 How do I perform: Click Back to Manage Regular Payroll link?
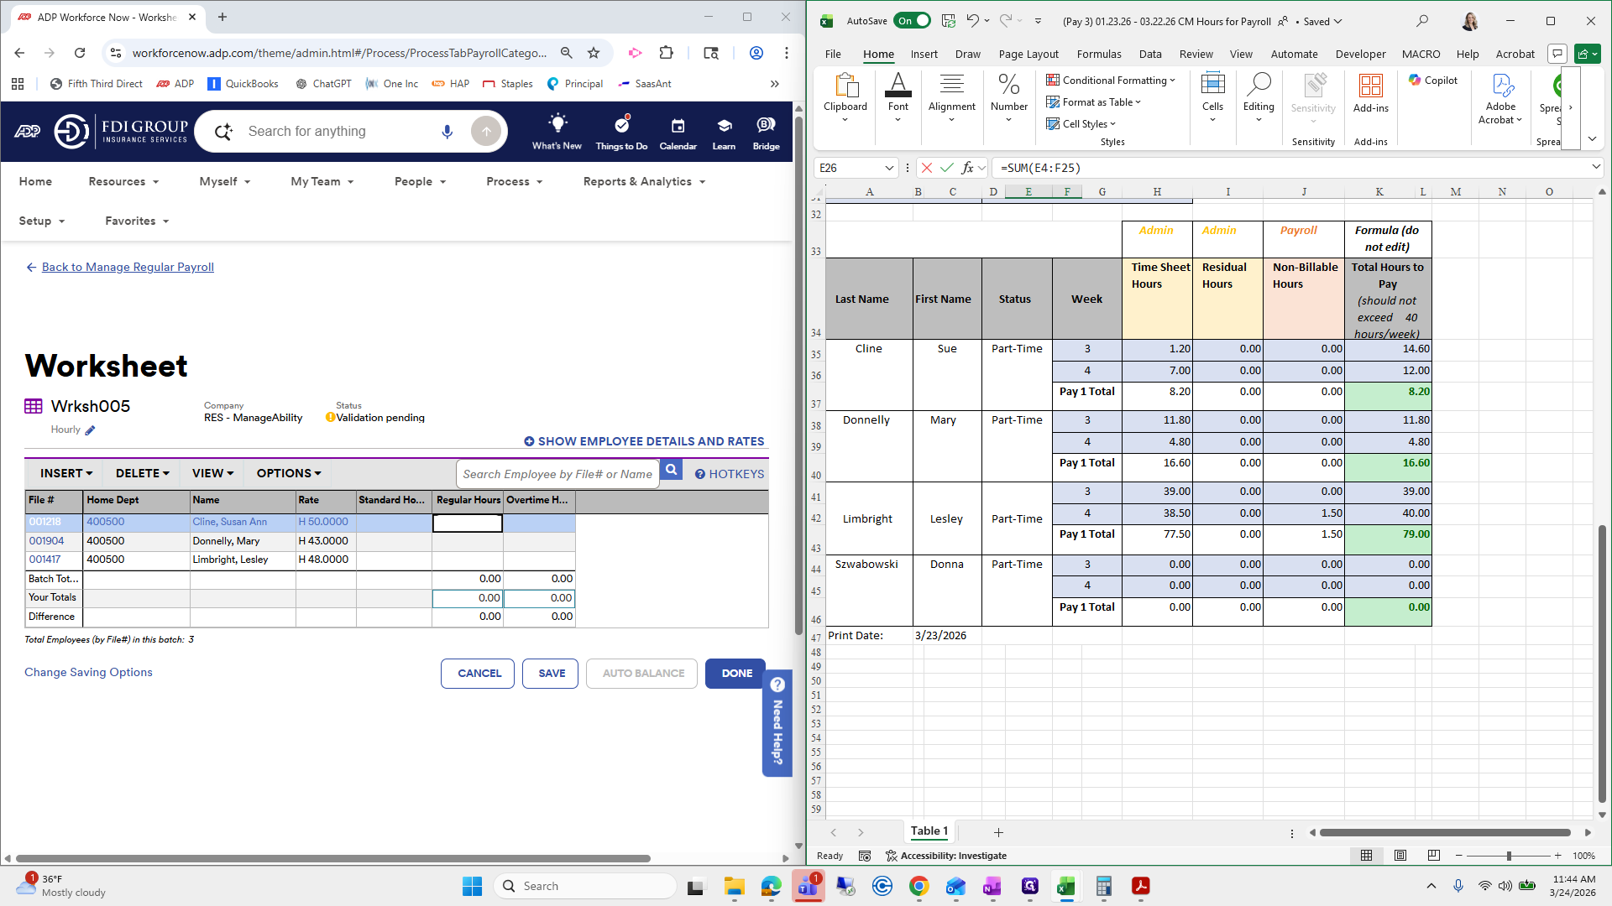pyautogui.click(x=128, y=267)
